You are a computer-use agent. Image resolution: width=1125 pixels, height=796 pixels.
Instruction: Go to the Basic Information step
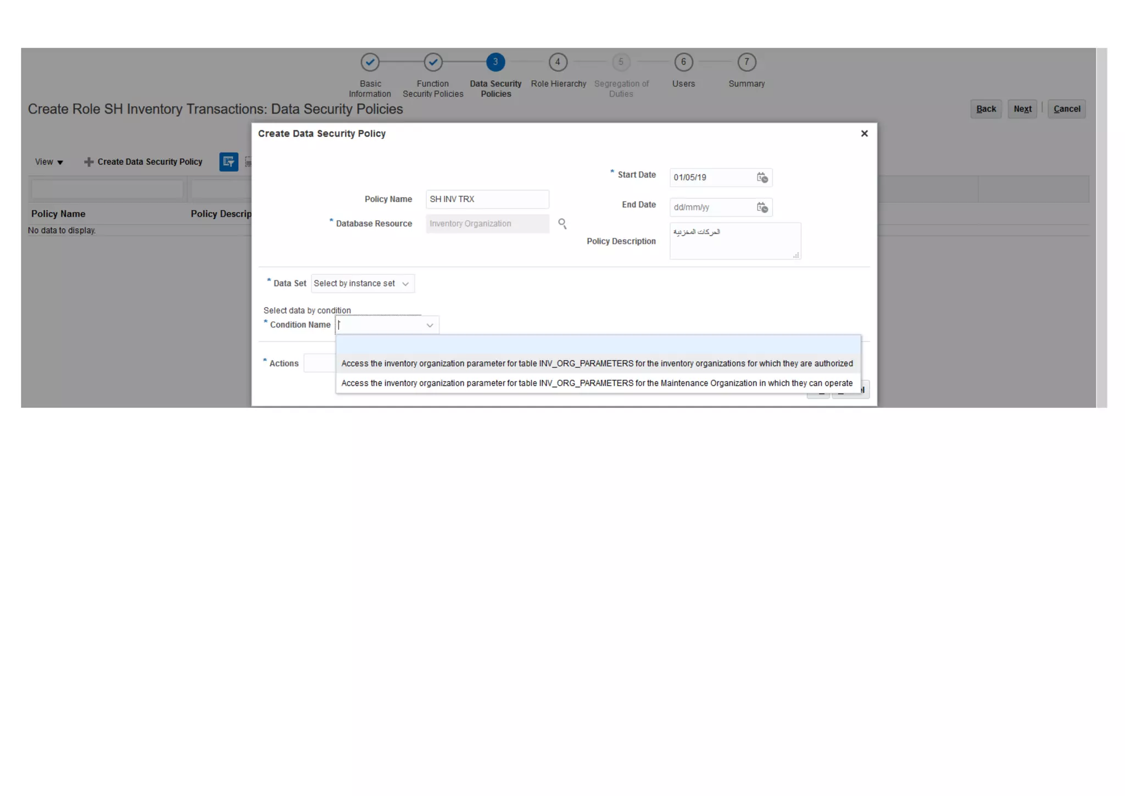pos(370,62)
